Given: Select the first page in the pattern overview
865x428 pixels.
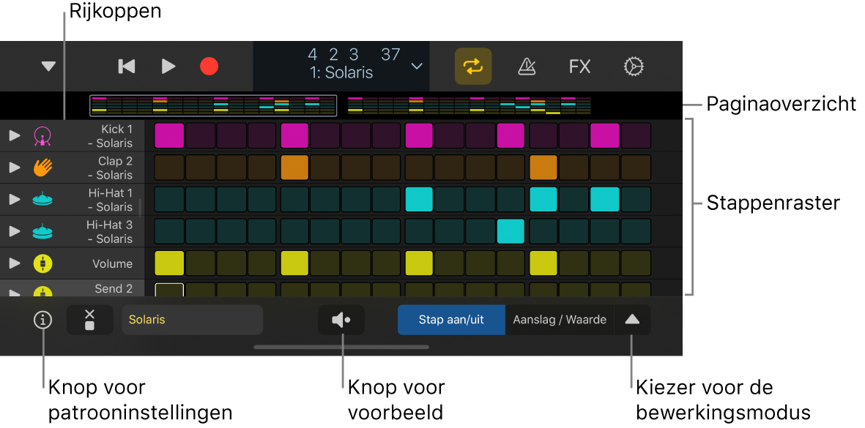Looking at the screenshot, I should tap(213, 105).
